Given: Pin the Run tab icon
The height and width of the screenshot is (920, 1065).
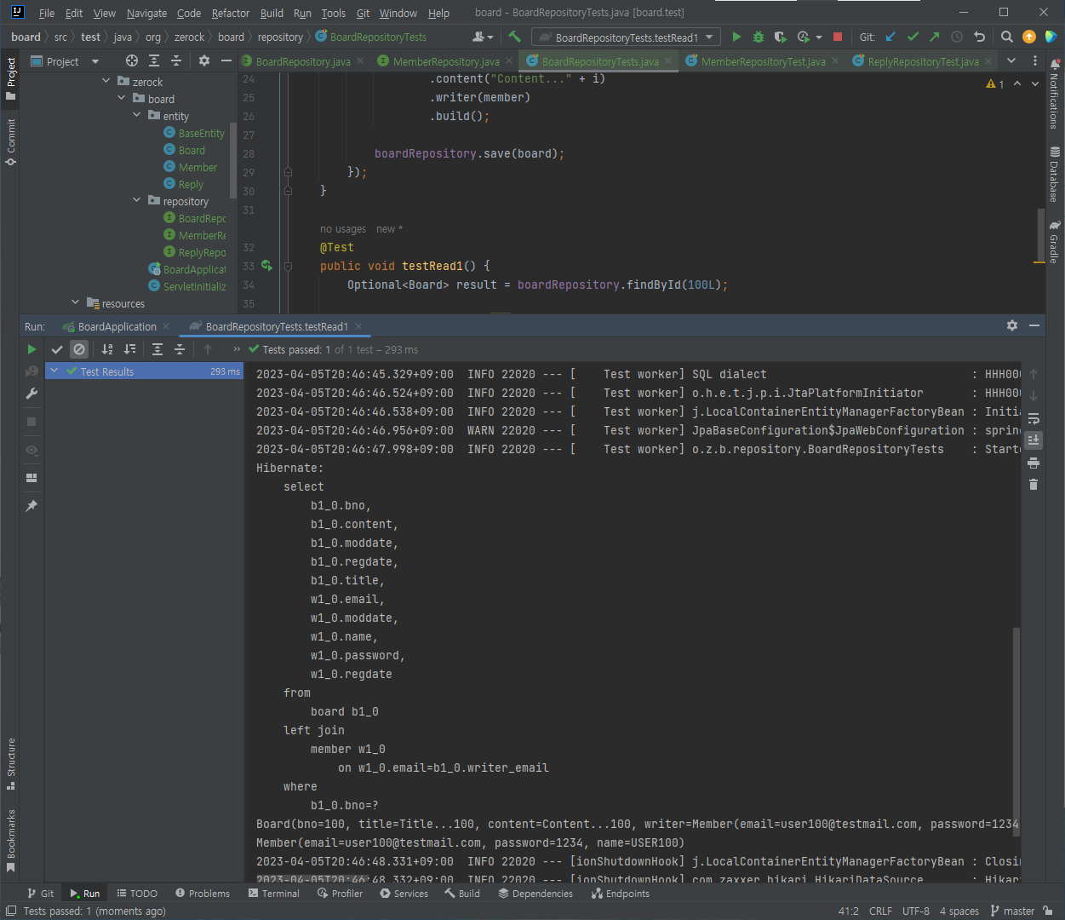Looking at the screenshot, I should (x=31, y=506).
